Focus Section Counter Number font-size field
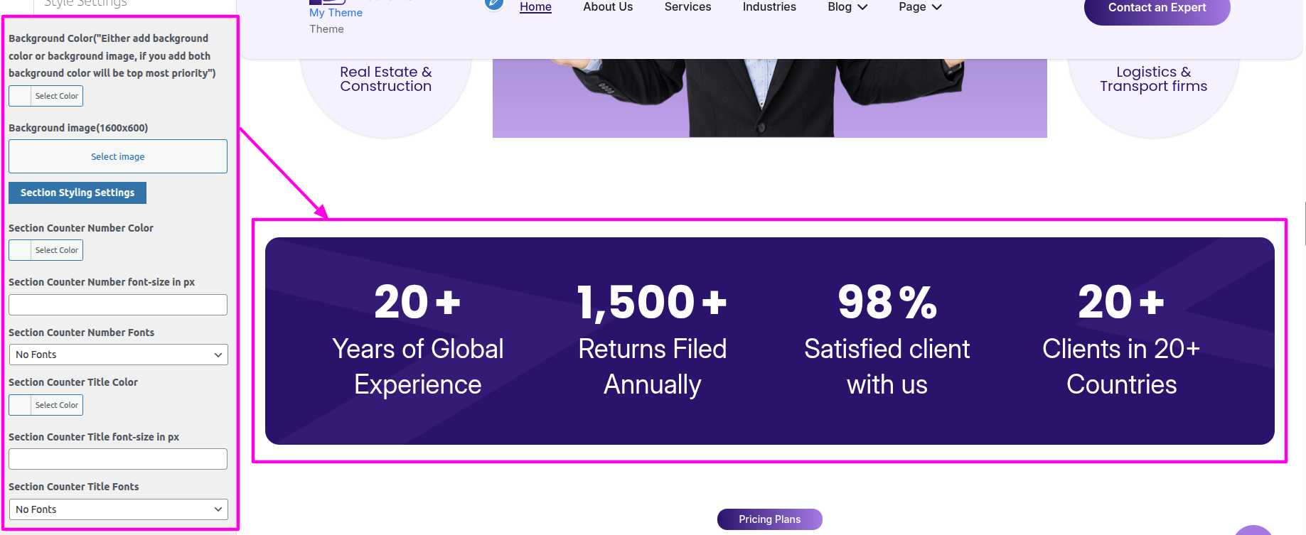This screenshot has width=1306, height=535. point(118,305)
